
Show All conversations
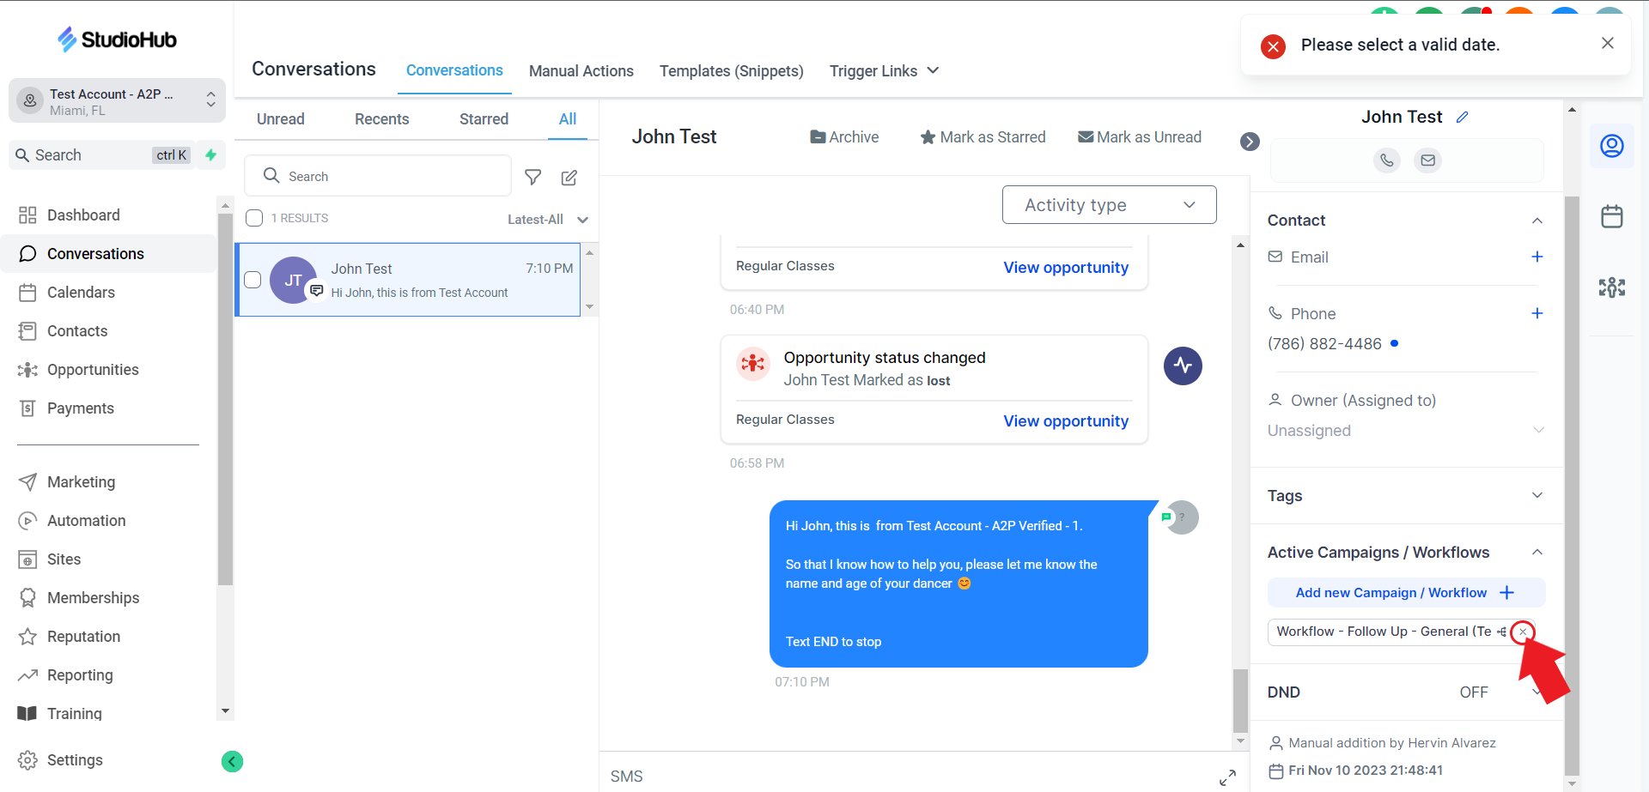tap(568, 119)
